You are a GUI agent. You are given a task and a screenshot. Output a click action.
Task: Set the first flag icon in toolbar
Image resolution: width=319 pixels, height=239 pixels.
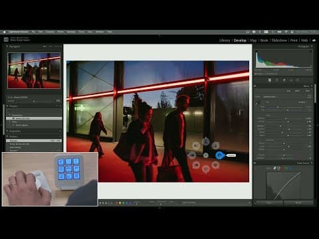tap(100, 202)
